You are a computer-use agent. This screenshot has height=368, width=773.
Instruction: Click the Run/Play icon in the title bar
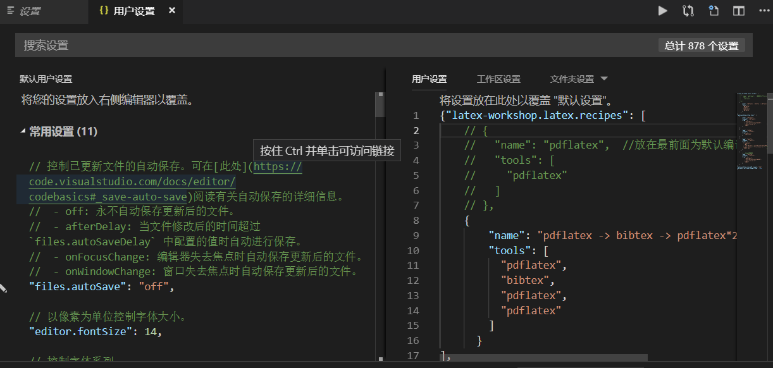point(662,11)
